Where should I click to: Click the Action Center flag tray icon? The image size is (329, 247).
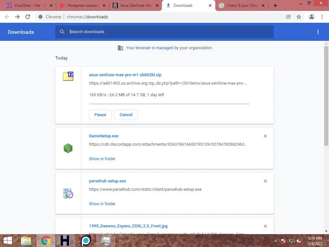point(283,241)
